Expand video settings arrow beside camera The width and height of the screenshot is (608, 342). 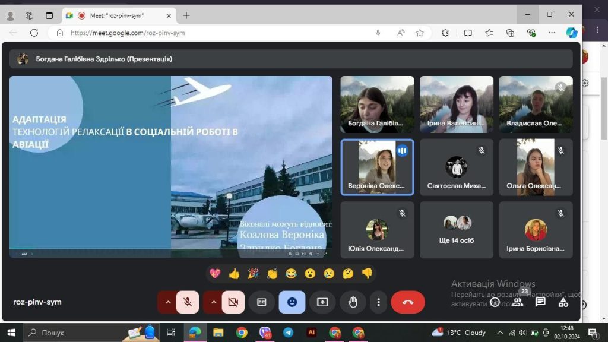[213, 302]
